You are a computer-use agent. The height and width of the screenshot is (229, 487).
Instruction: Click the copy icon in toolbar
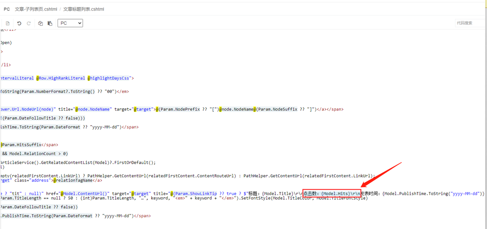(40, 23)
